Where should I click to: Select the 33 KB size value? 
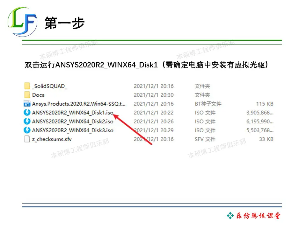click(x=266, y=139)
